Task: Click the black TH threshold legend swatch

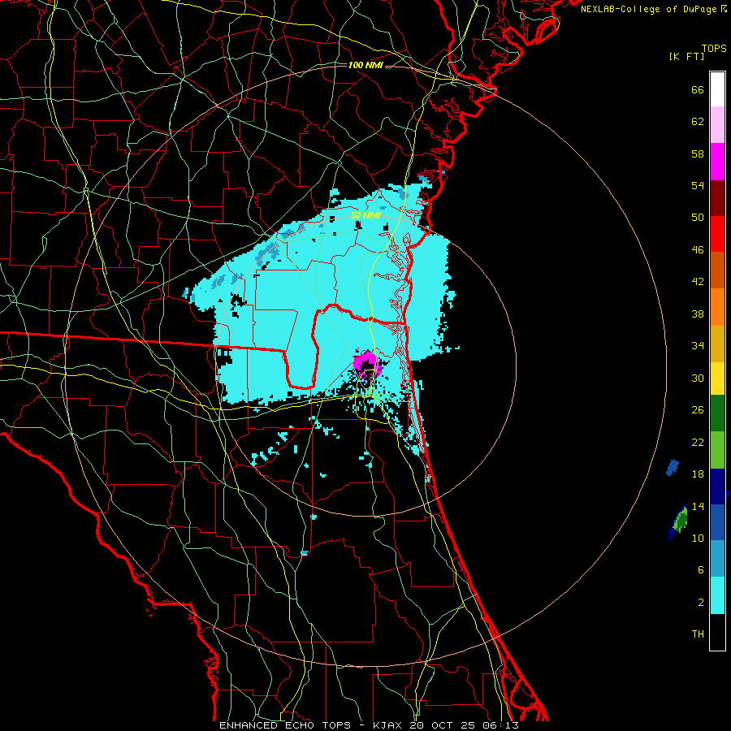Action: 717,632
